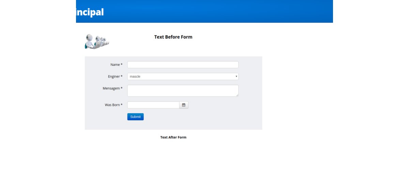Click inside the Mensagem text area
Image resolution: width=409 pixels, height=179 pixels.
[183, 91]
